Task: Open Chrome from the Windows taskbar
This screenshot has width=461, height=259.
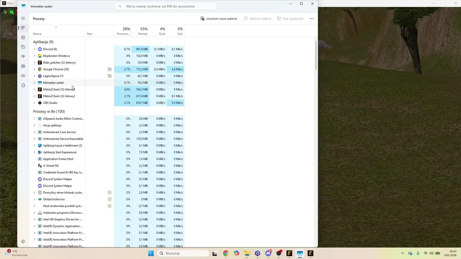Action: [225, 253]
